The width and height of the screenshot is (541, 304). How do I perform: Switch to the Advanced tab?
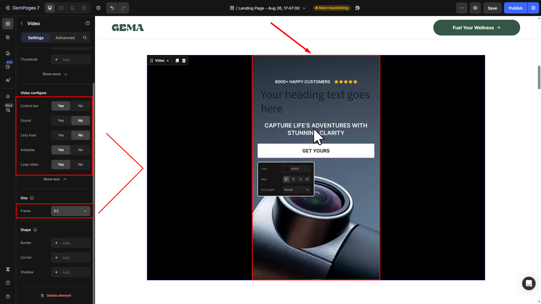click(65, 37)
